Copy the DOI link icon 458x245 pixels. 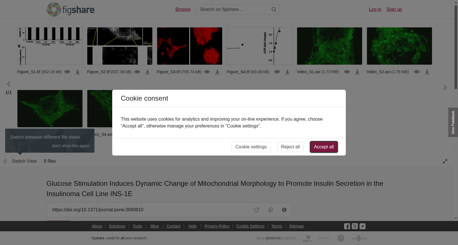(x=271, y=210)
